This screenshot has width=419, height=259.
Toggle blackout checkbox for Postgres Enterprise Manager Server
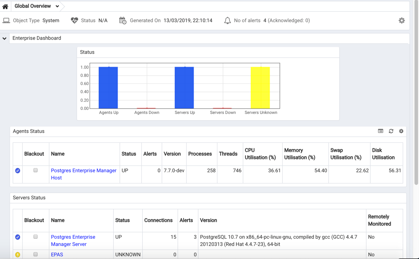(36, 236)
